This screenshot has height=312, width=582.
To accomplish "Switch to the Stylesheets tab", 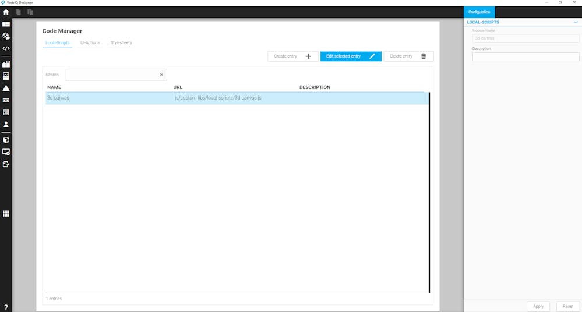I will [x=121, y=42].
